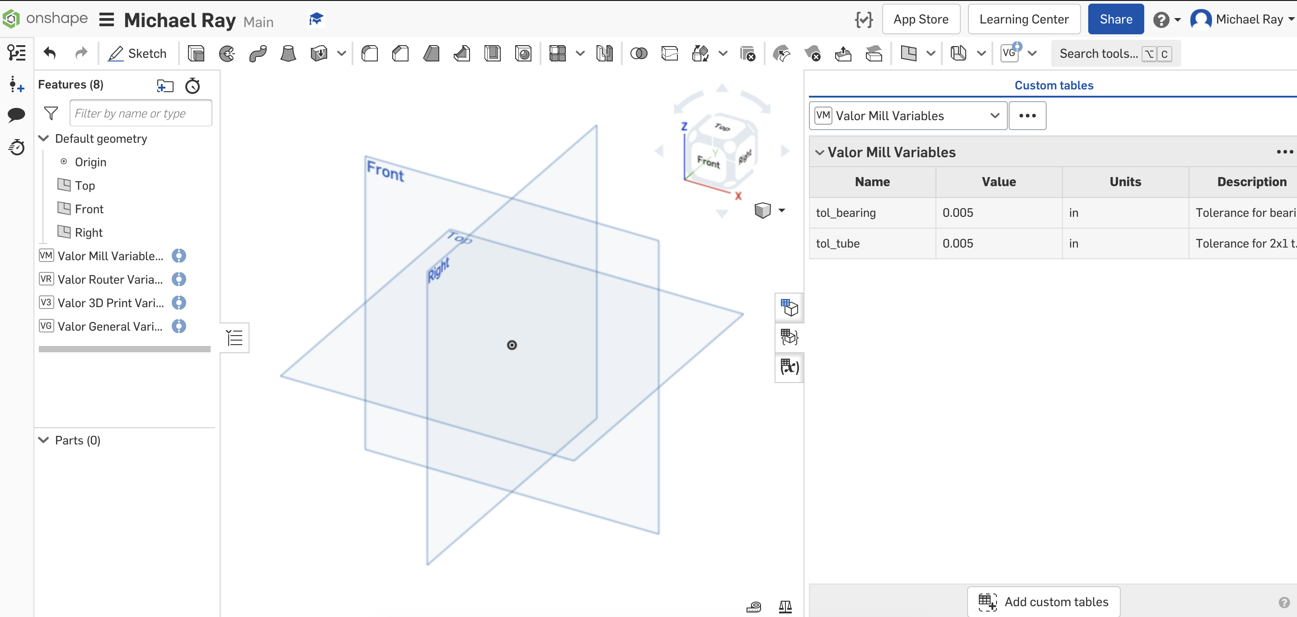1297x617 pixels.
Task: Click the Undo arrow icon
Action: pos(49,53)
